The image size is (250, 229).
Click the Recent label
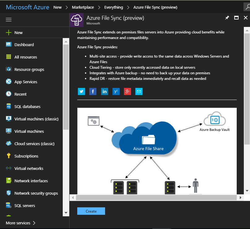pyautogui.click(x=20, y=94)
